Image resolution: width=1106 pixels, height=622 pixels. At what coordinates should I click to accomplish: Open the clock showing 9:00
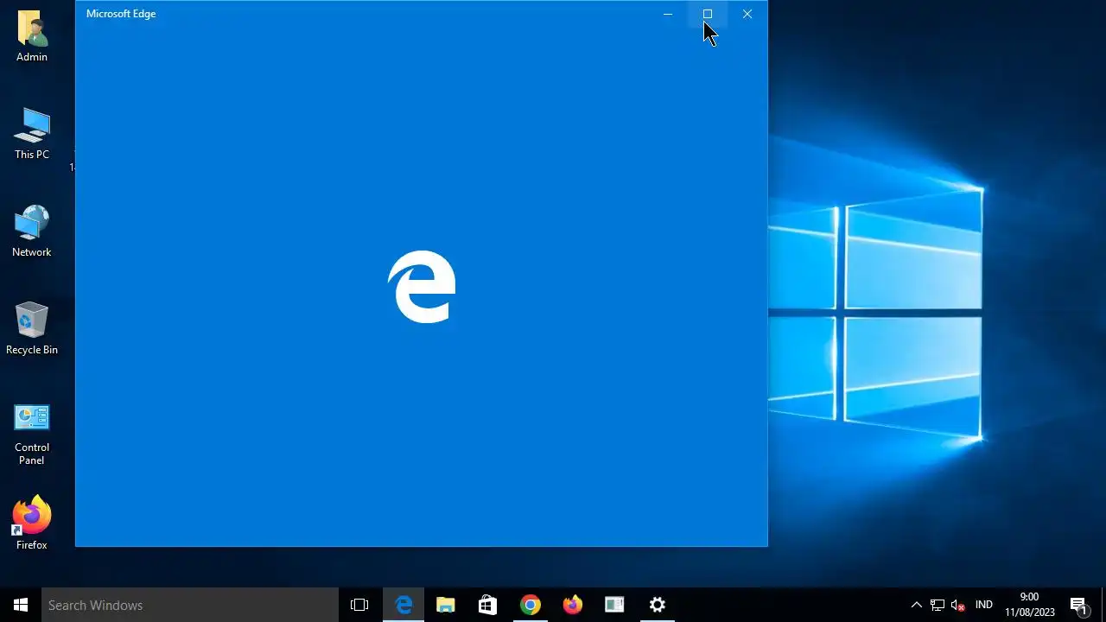point(1029,605)
